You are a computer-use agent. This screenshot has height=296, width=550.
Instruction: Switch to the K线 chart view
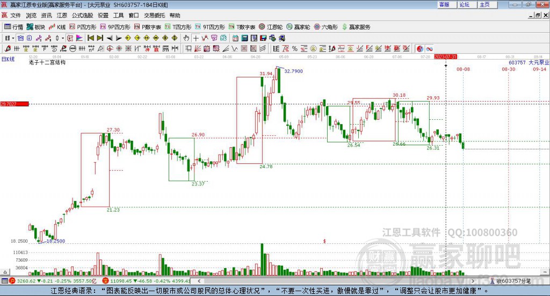57,27
